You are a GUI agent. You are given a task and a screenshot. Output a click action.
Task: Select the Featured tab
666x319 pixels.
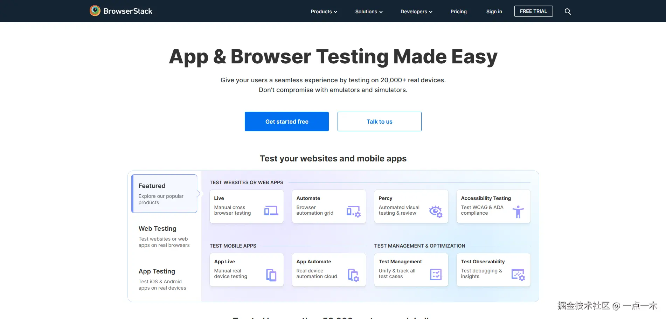coord(164,194)
